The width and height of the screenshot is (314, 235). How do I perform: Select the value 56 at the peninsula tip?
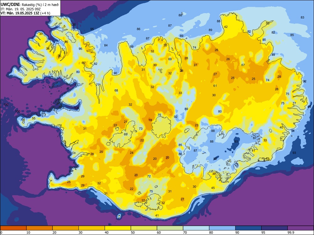tap(23, 120)
